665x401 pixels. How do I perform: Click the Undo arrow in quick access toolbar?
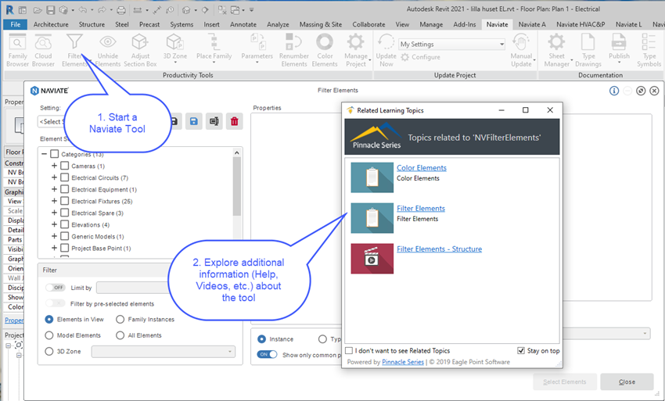coord(83,9)
